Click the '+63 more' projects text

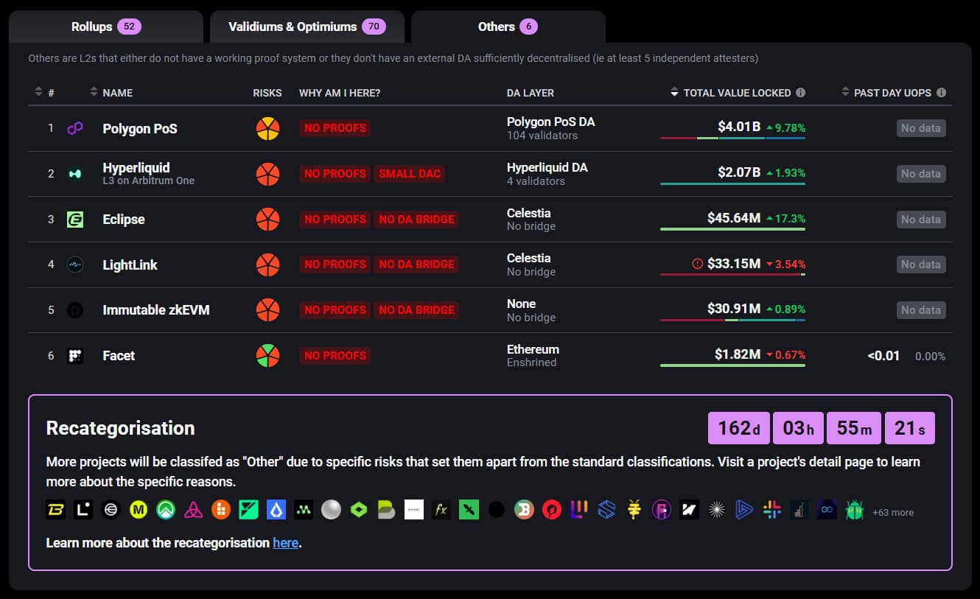point(892,512)
